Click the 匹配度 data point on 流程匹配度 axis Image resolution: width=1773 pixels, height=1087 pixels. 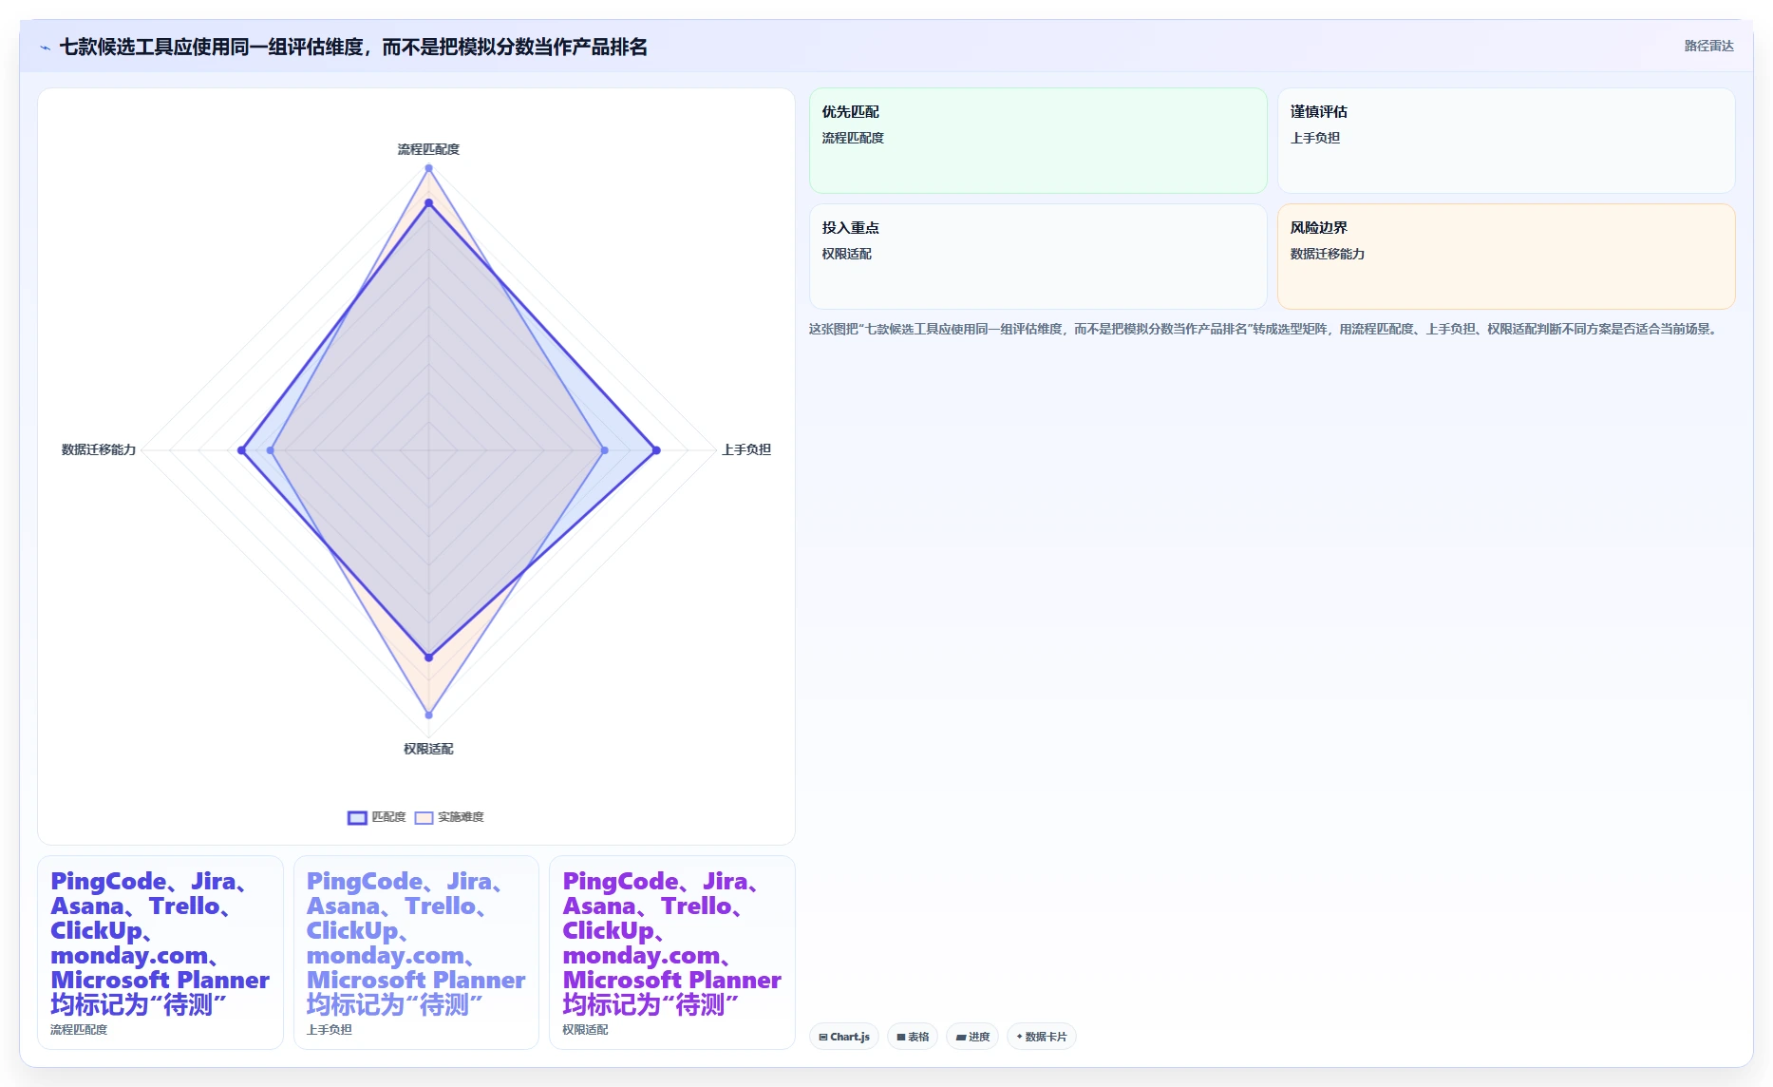(428, 202)
